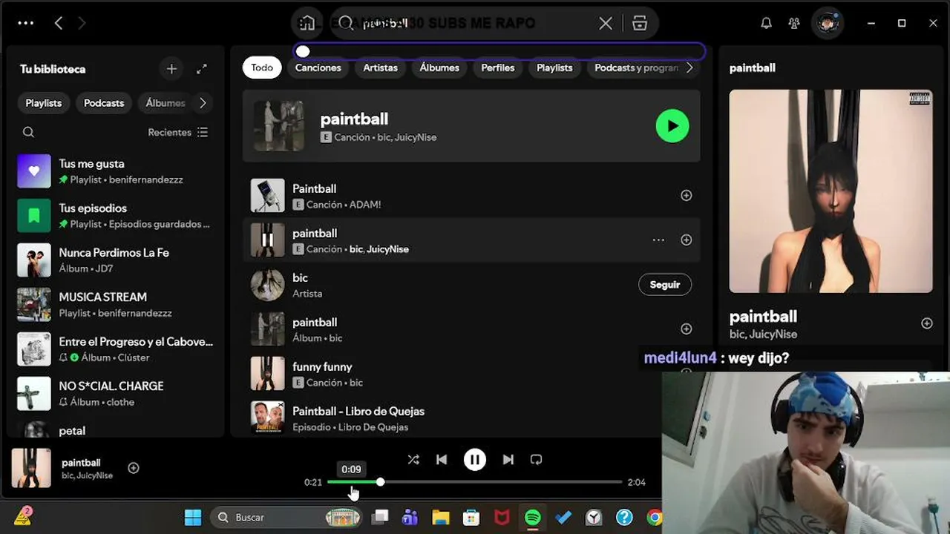Image resolution: width=950 pixels, height=534 pixels.
Task: Pause the playing paintball row thumbnail
Action: coord(268,240)
